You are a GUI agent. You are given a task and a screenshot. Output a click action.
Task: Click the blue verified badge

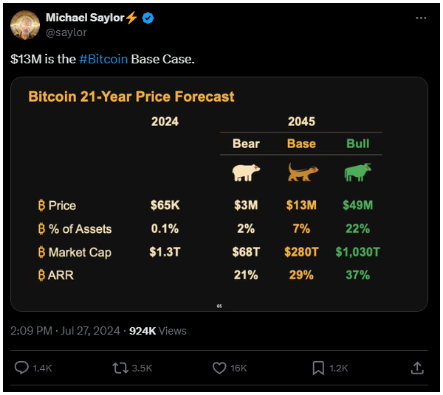click(148, 18)
